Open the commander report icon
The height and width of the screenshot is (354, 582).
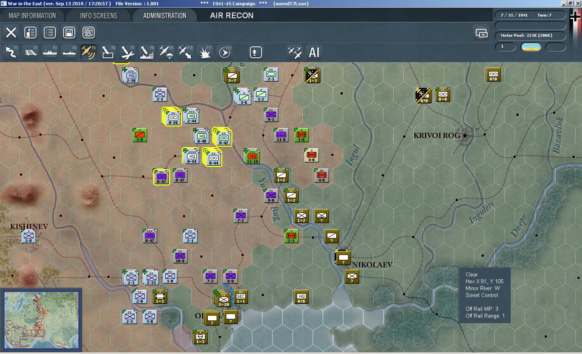[x=30, y=32]
